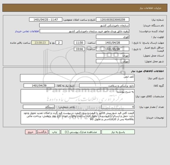Click the اطلاعات کالاهای مورد نیاز section heading

coord(147,71)
